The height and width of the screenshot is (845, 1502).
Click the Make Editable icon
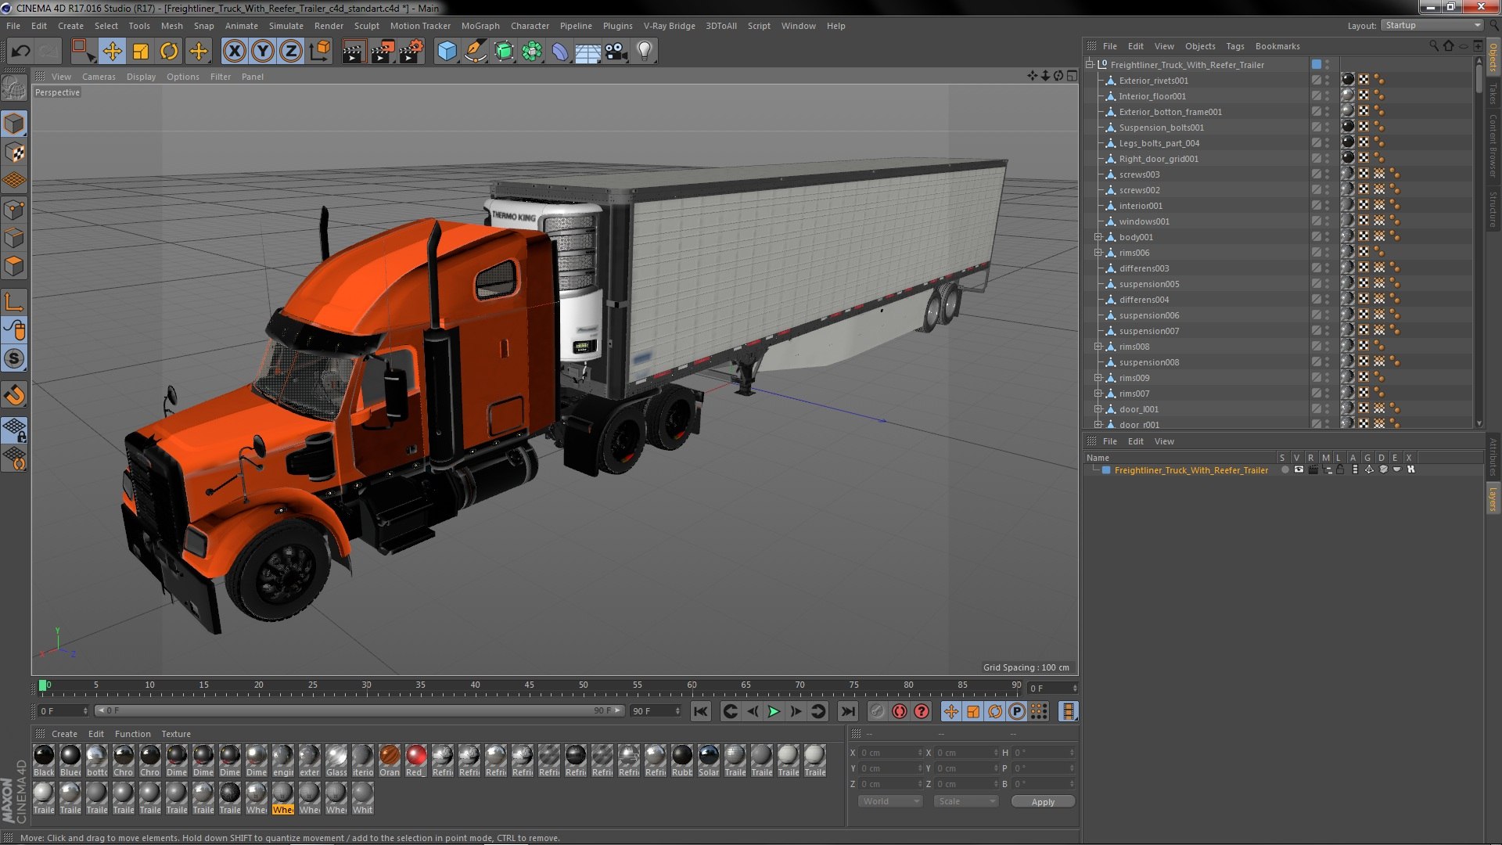pyautogui.click(x=14, y=88)
